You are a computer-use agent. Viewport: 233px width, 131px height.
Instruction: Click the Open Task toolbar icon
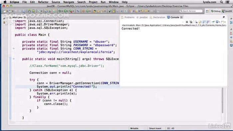(x=99, y=11)
